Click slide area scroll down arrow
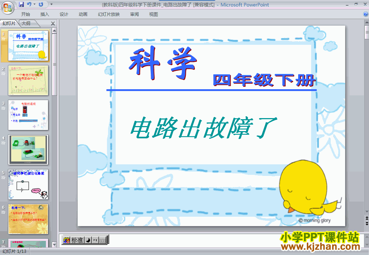The image size is (369, 255). pyautogui.click(x=366, y=212)
